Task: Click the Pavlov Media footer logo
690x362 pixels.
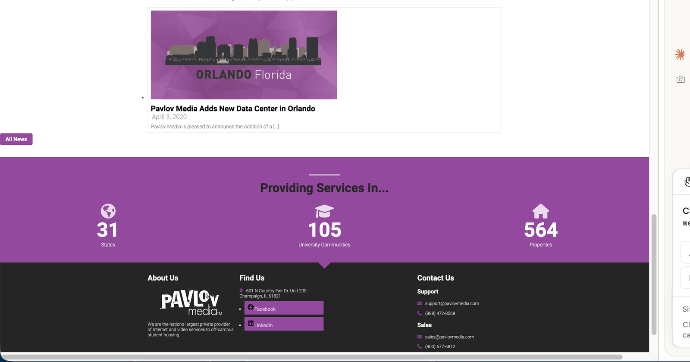Action: coord(191,303)
